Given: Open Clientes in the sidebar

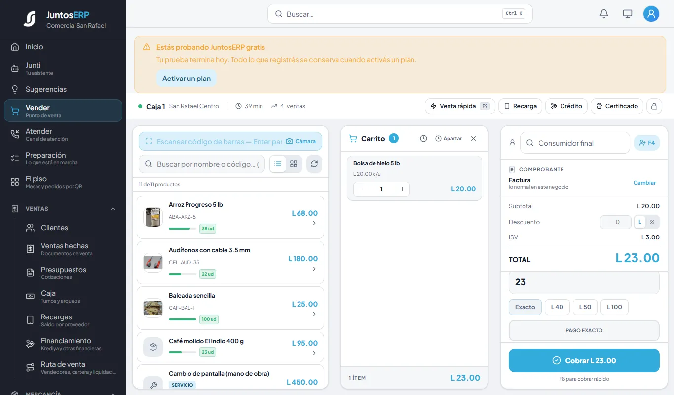Looking at the screenshot, I should click(71, 228).
